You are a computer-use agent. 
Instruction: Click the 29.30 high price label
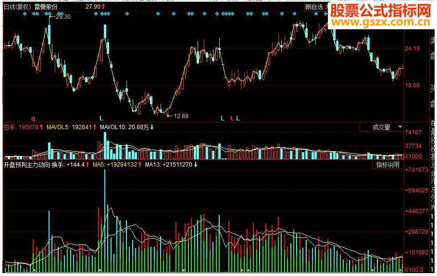point(63,17)
